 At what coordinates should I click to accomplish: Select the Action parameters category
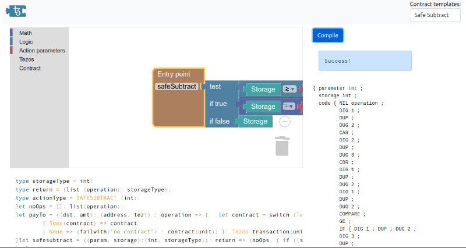tap(42, 51)
